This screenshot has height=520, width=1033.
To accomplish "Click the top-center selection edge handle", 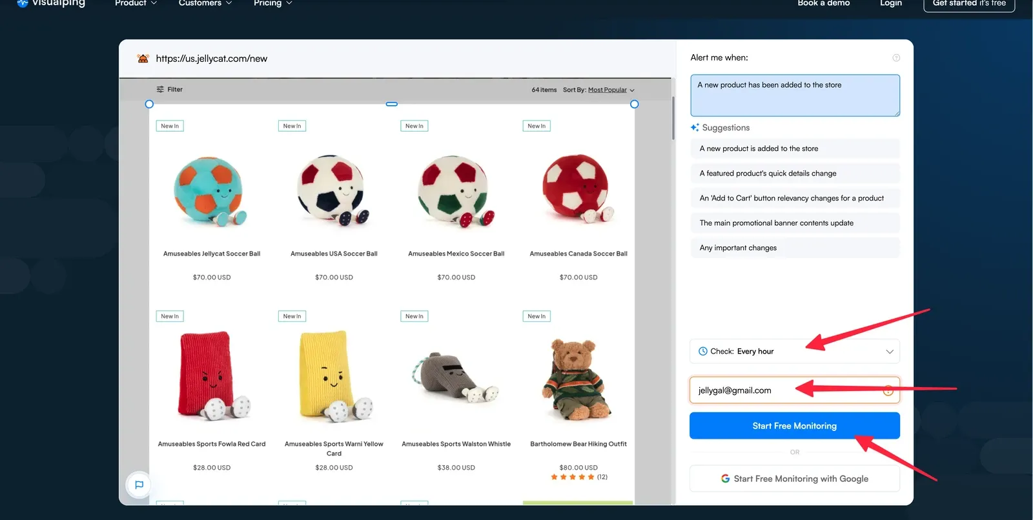I will (x=391, y=104).
